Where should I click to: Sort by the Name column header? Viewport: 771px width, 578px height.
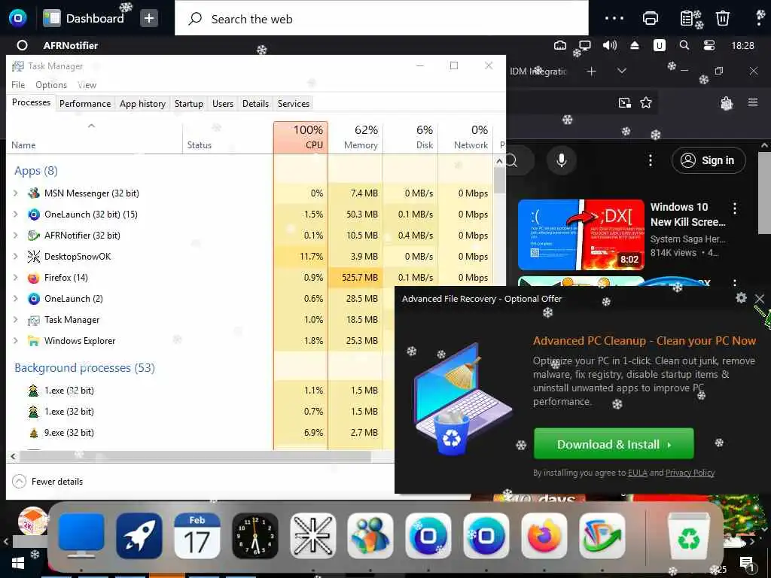click(93, 138)
